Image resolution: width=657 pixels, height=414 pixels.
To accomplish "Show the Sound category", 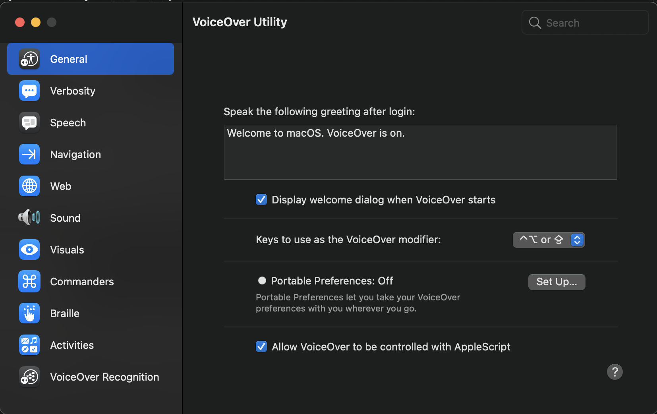I will [x=65, y=218].
